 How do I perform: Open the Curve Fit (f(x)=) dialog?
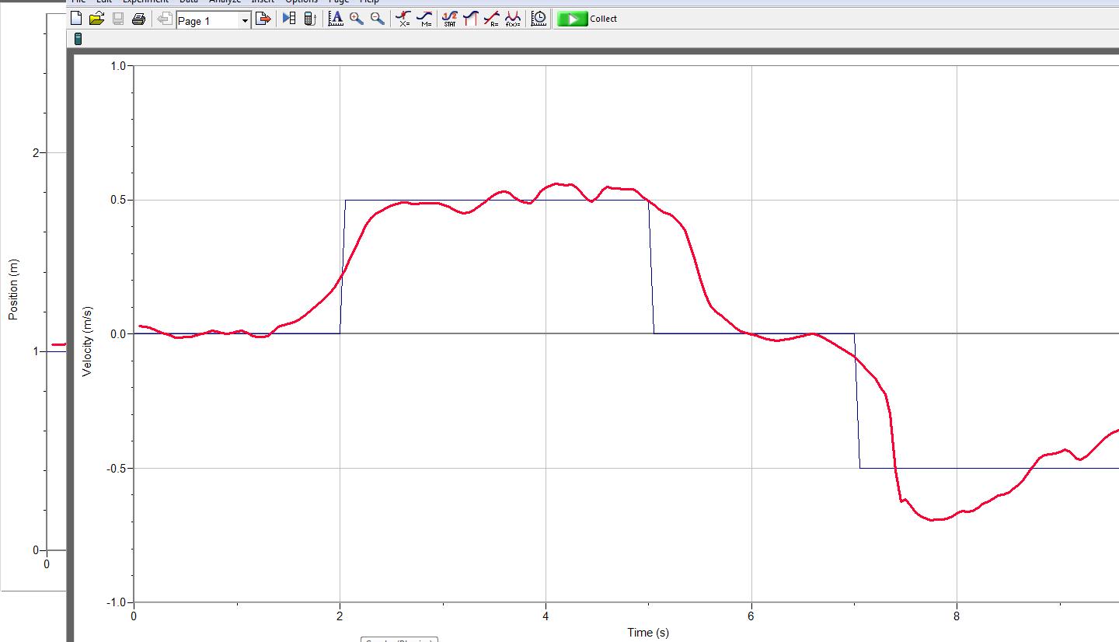point(511,19)
